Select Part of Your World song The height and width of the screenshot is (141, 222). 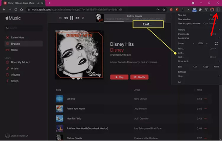coord(132,109)
